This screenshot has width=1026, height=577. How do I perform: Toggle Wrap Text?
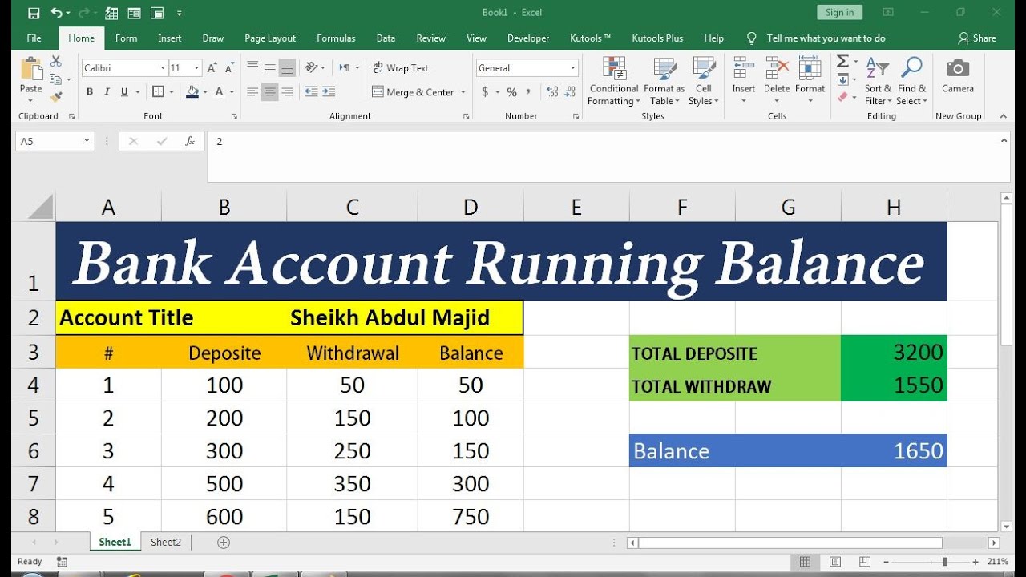(x=400, y=68)
